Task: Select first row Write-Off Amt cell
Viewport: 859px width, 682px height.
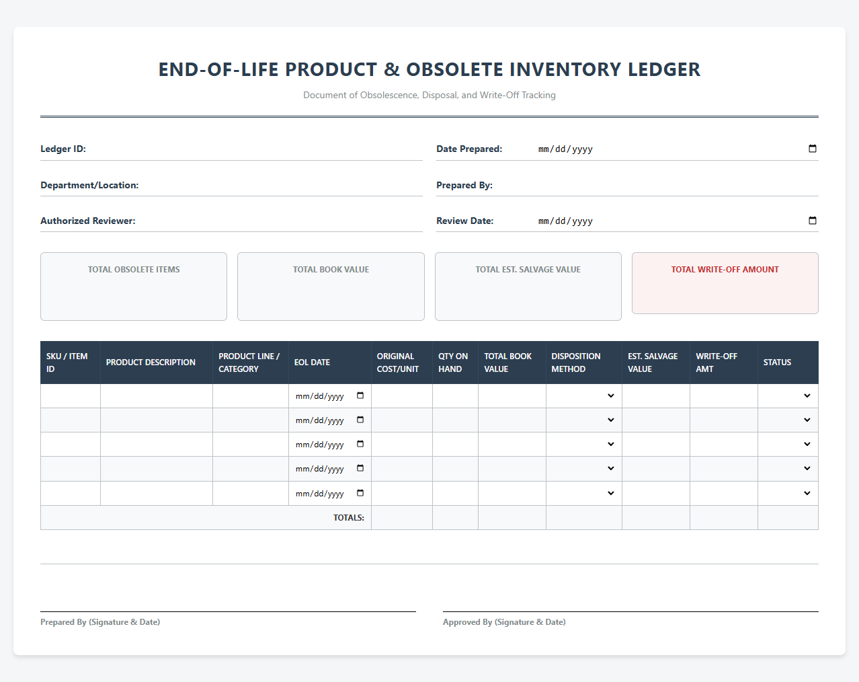Action: pos(724,395)
